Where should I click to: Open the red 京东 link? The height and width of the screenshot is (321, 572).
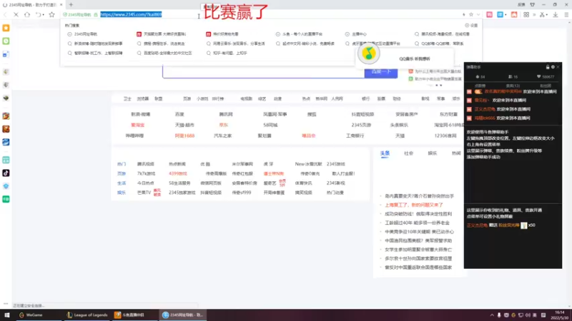pyautogui.click(x=223, y=125)
